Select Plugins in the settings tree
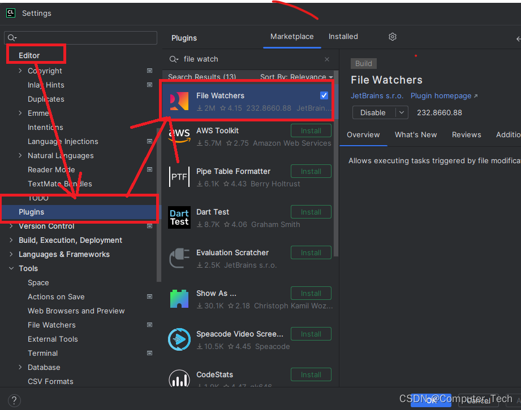This screenshot has width=521, height=410. click(80, 212)
